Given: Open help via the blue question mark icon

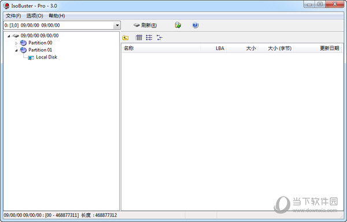Looking at the screenshot, I should [195, 25].
